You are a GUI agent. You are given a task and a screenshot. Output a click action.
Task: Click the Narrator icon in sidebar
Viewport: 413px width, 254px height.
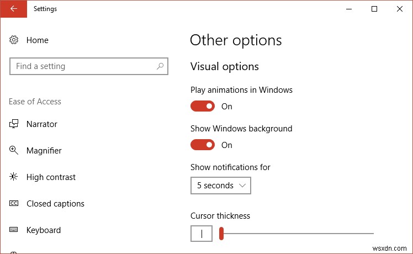[14, 124]
